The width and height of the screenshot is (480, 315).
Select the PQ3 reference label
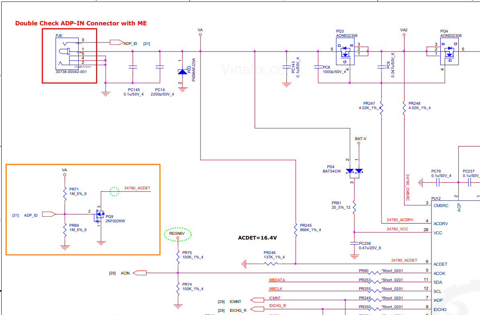click(340, 31)
